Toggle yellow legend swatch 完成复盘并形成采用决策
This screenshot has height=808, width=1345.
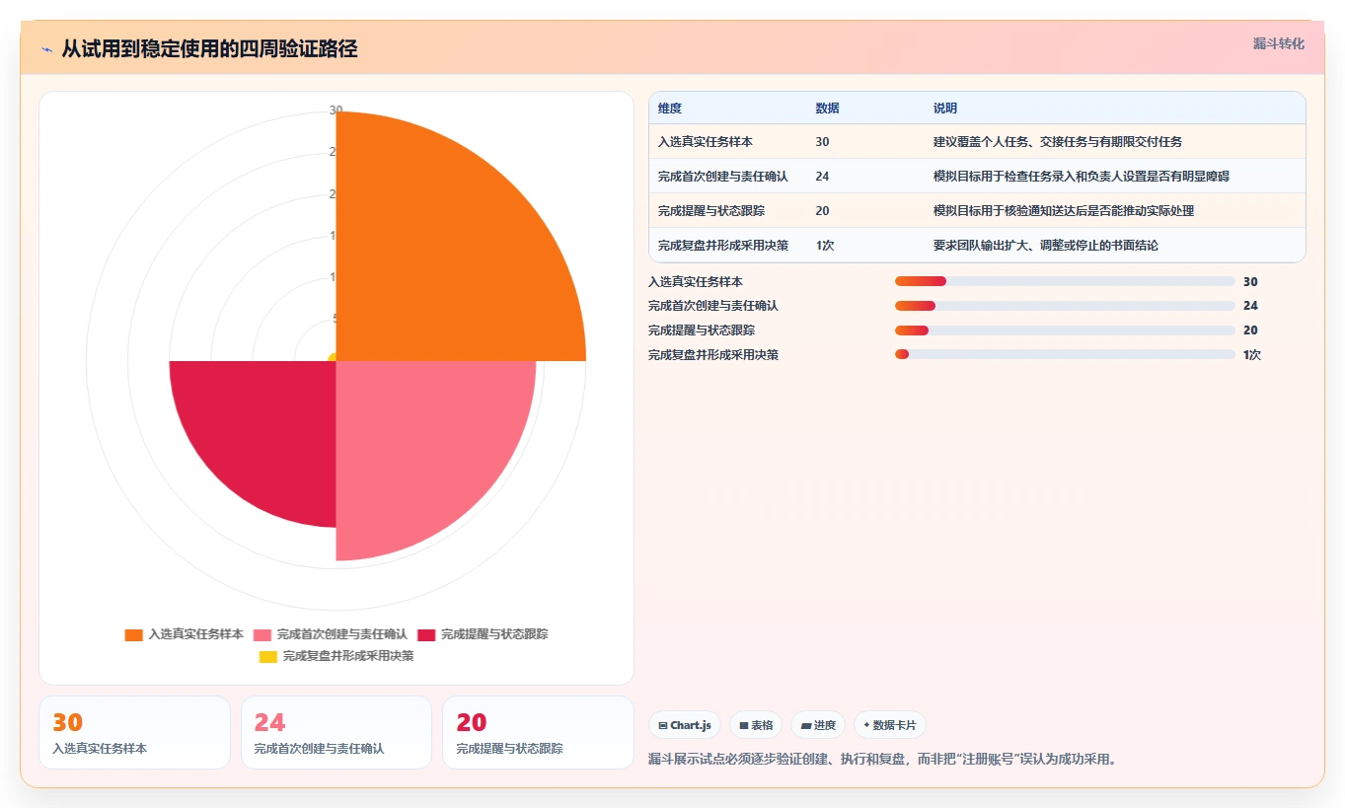268,656
